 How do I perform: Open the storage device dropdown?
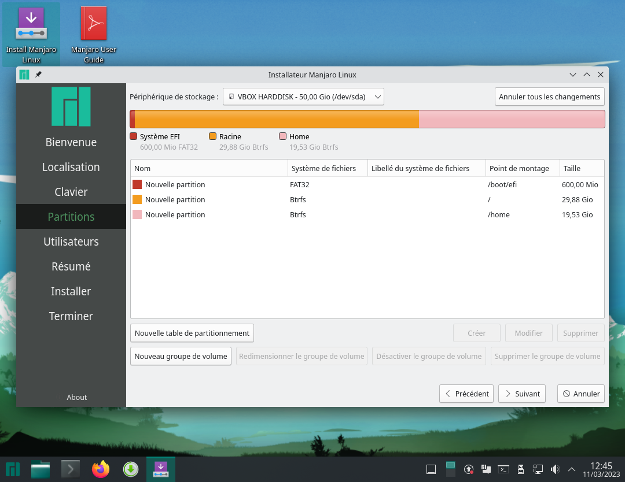coord(303,97)
